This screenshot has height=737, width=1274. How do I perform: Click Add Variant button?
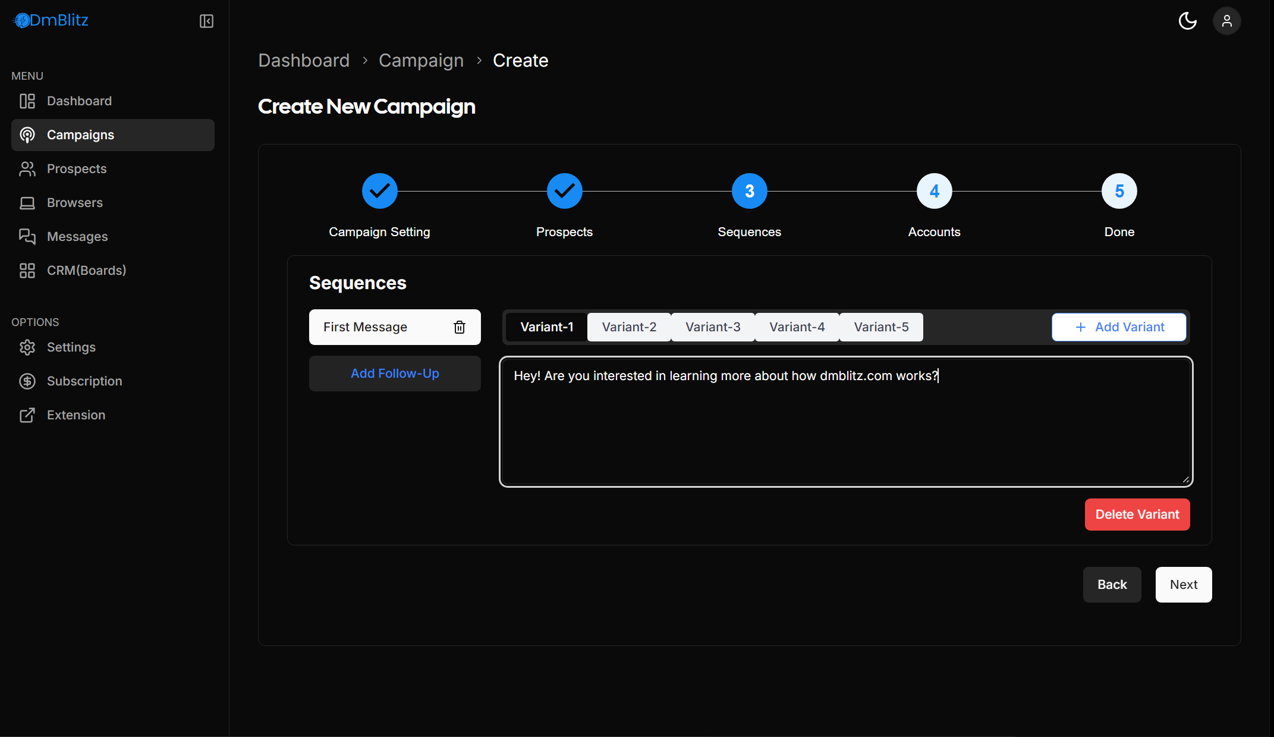click(1119, 327)
